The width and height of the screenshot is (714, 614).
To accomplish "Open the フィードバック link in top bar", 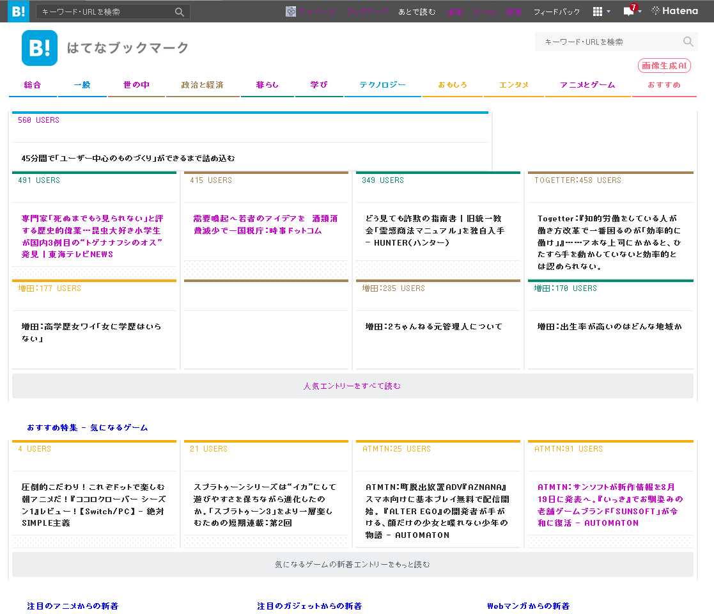I will [x=557, y=12].
